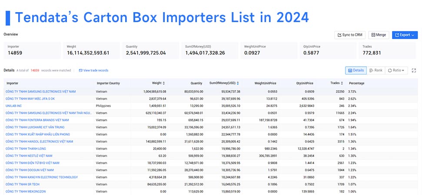The width and height of the screenshot is (422, 195).
Task: Sort by the Trades column arrows
Action: point(342,83)
